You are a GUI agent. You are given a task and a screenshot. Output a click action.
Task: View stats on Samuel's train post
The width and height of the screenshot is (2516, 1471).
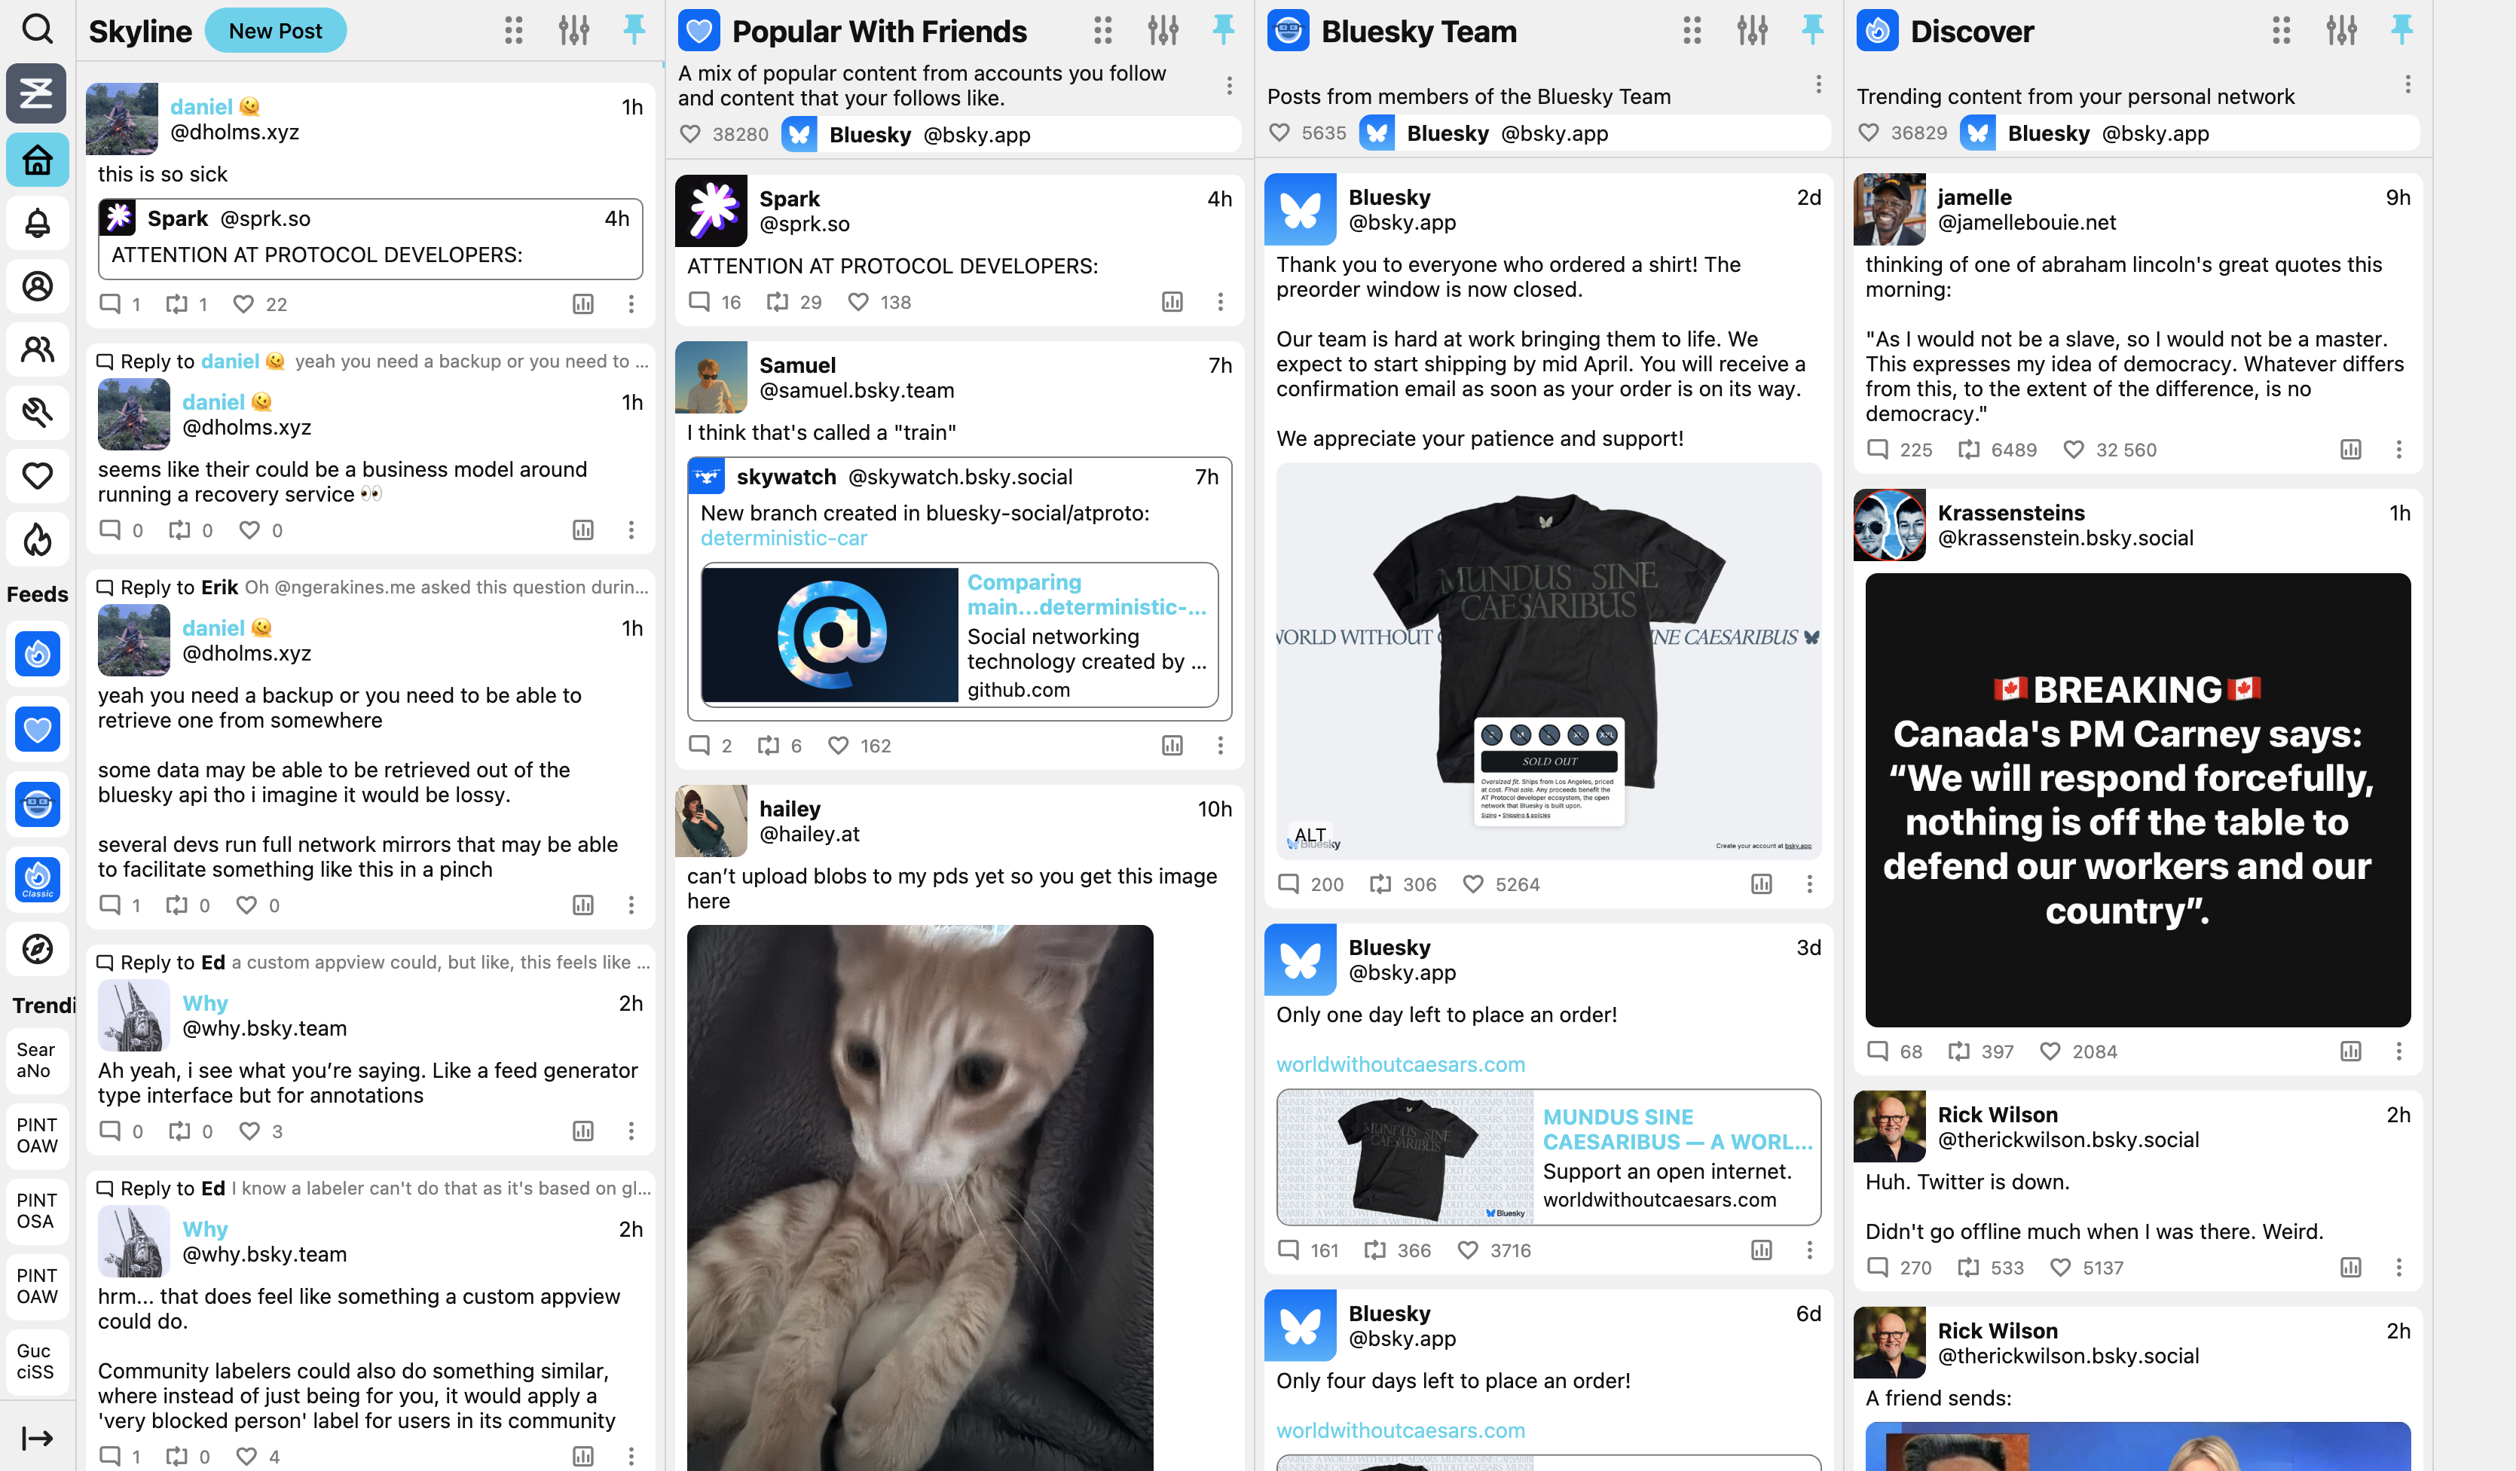coord(1172,746)
